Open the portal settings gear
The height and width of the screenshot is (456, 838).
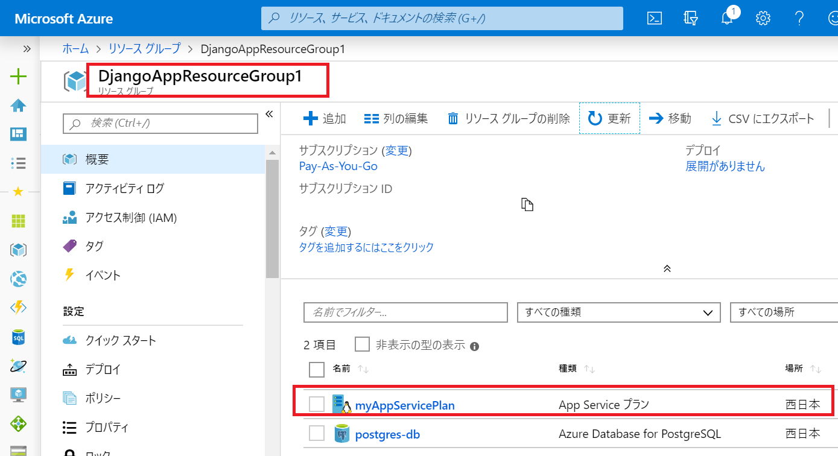763,18
